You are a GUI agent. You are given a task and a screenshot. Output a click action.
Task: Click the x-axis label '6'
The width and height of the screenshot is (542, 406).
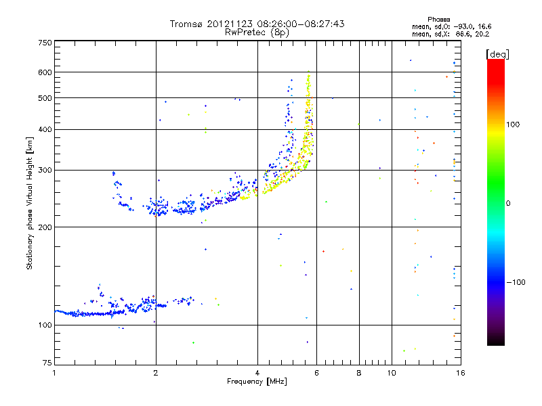pyautogui.click(x=316, y=373)
